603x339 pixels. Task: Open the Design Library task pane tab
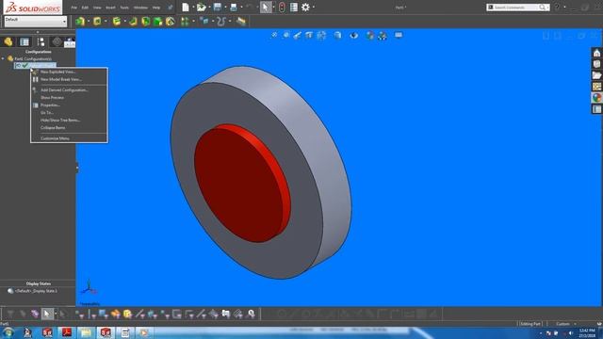point(596,64)
